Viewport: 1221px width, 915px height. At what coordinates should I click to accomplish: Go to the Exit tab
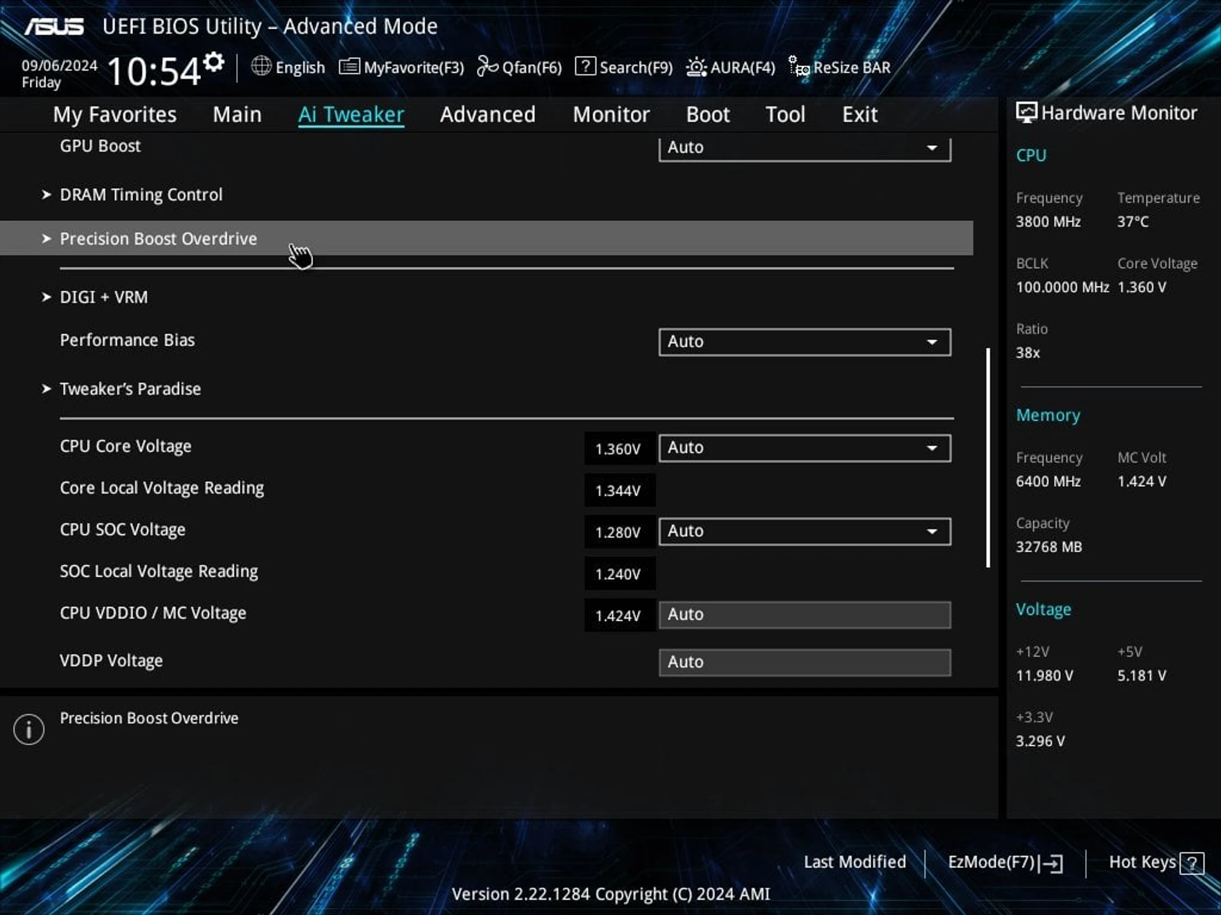pos(860,114)
